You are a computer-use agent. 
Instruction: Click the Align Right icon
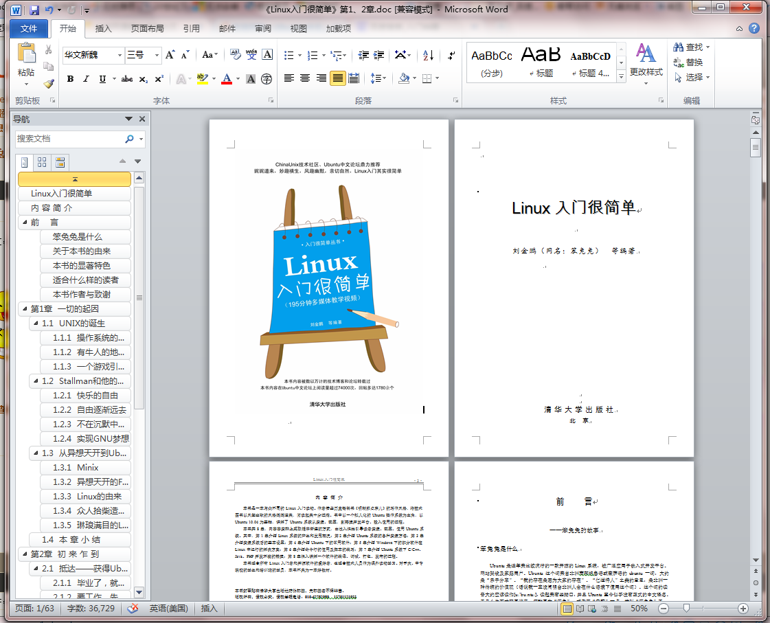(x=321, y=78)
